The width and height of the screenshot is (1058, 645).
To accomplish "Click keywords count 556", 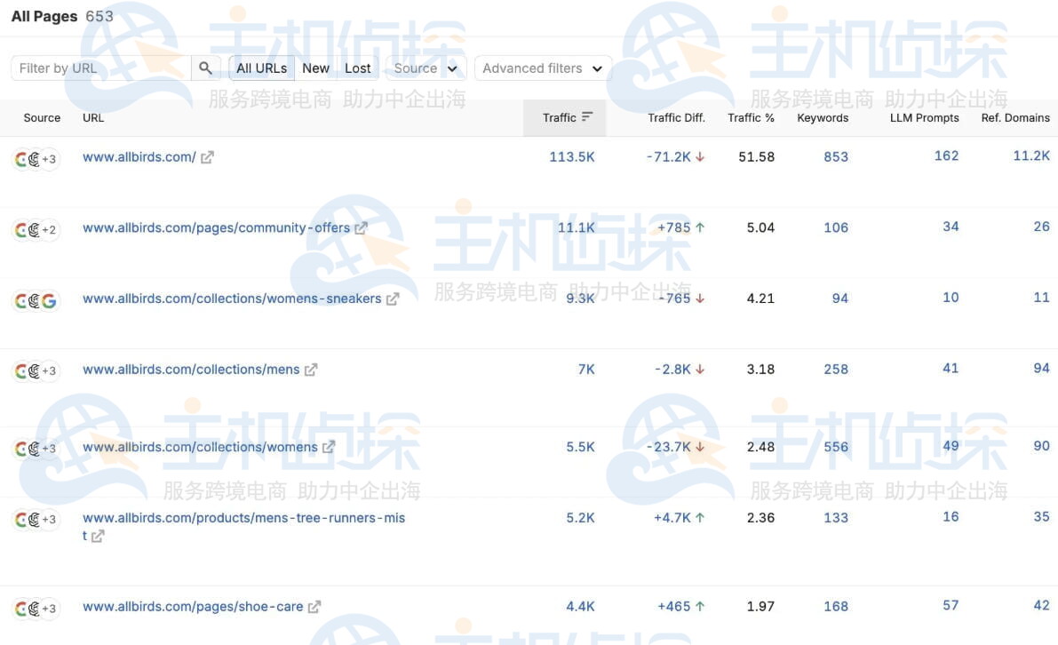I will pos(836,447).
